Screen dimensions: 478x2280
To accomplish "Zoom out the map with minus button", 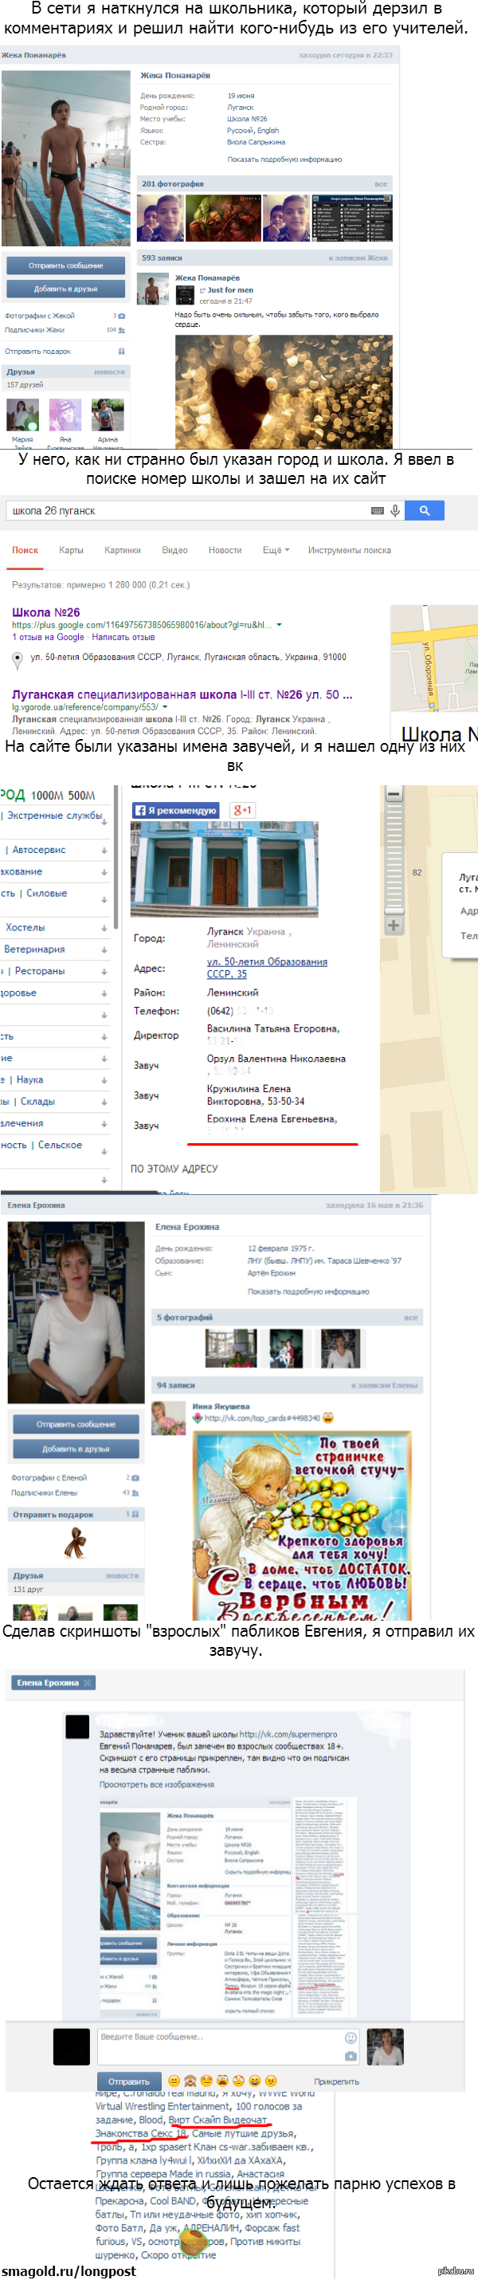I will [x=393, y=794].
